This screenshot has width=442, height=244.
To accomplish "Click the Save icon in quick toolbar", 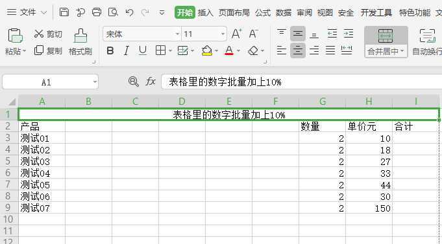I will tap(64, 12).
